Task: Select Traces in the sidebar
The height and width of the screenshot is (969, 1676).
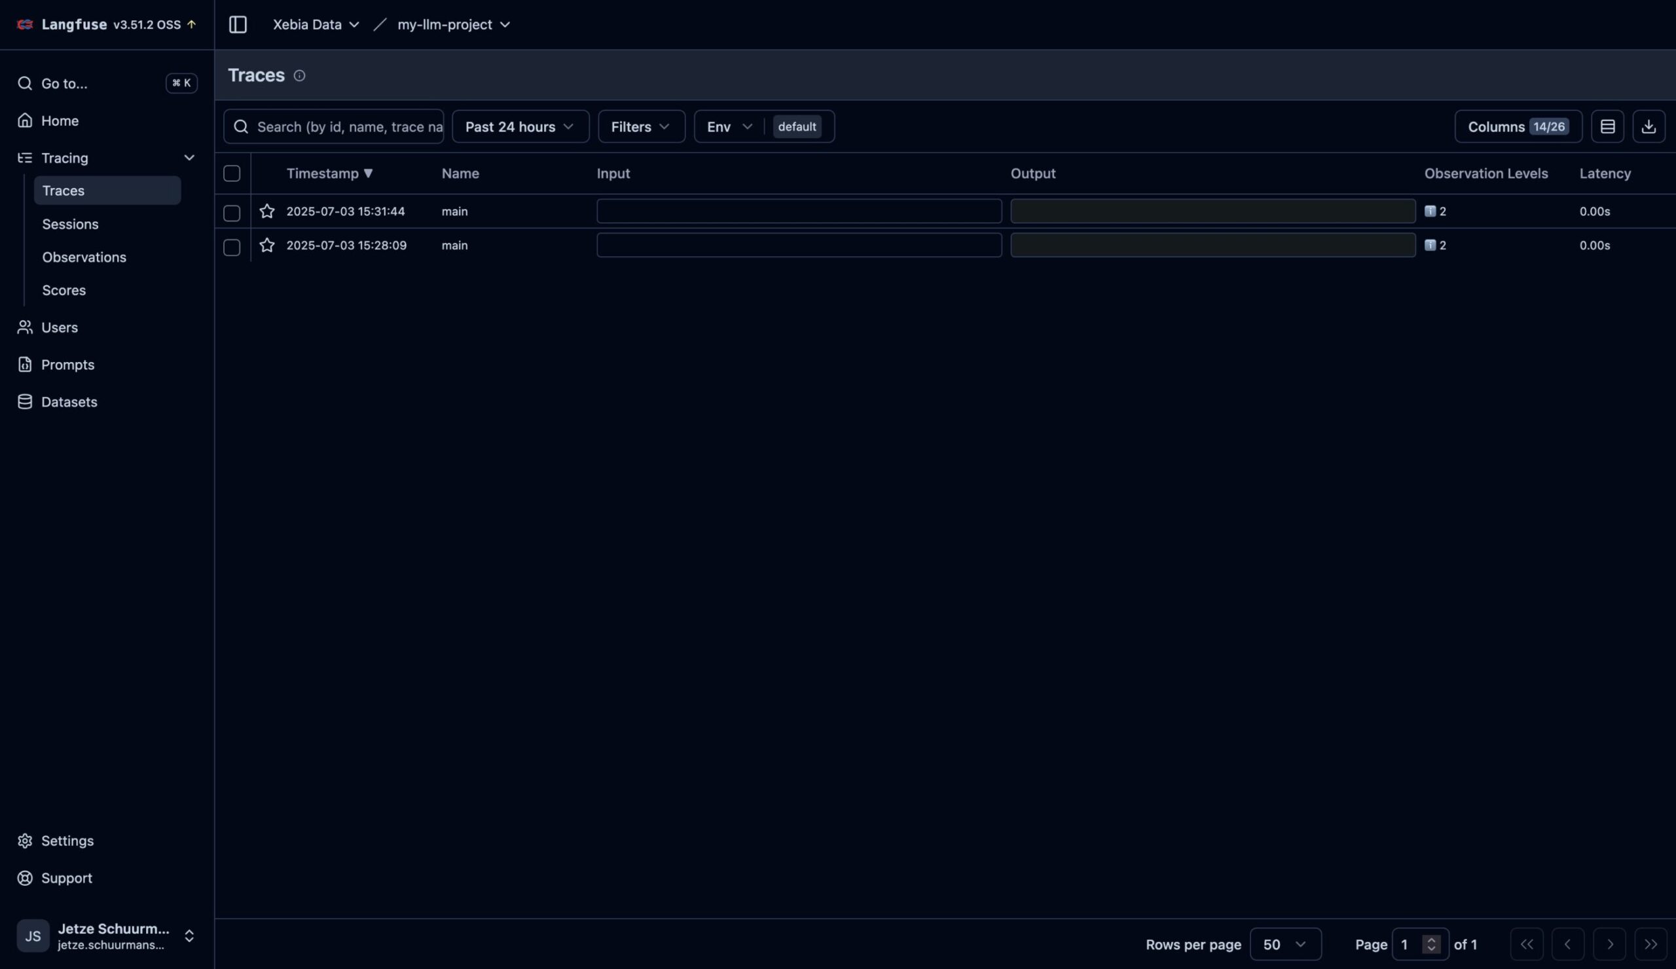Action: [x=107, y=191]
